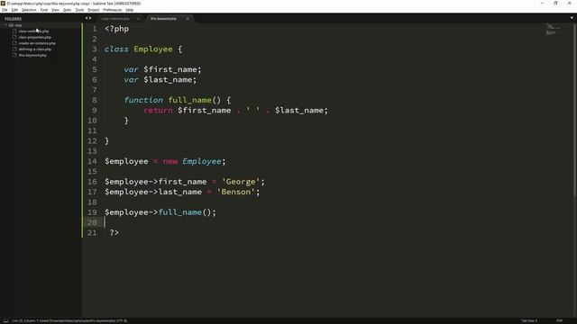Close the this-keyword.php tab

[x=188, y=19]
